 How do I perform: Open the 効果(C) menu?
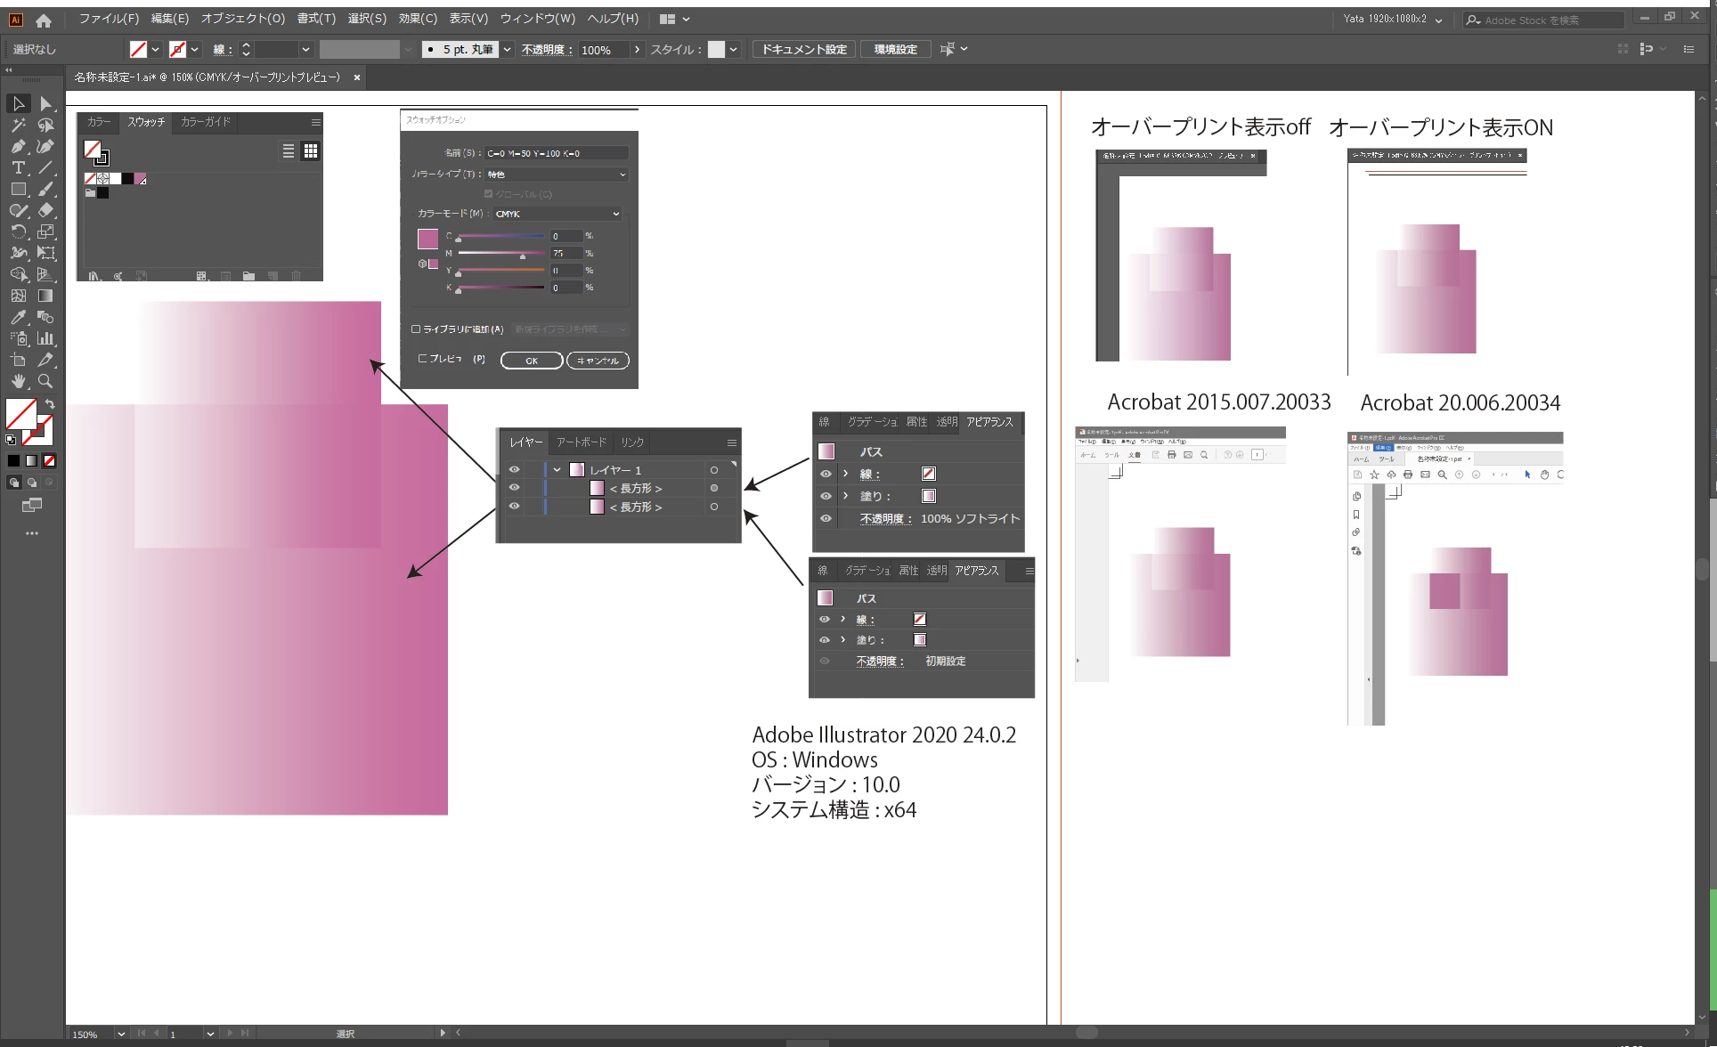point(418,19)
